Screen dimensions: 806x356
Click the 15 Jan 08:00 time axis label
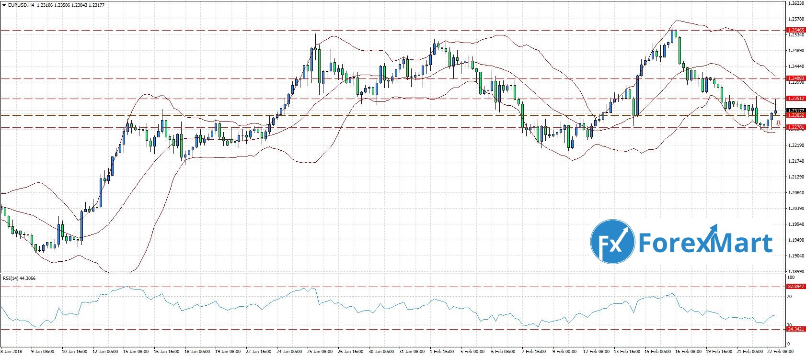(x=137, y=352)
